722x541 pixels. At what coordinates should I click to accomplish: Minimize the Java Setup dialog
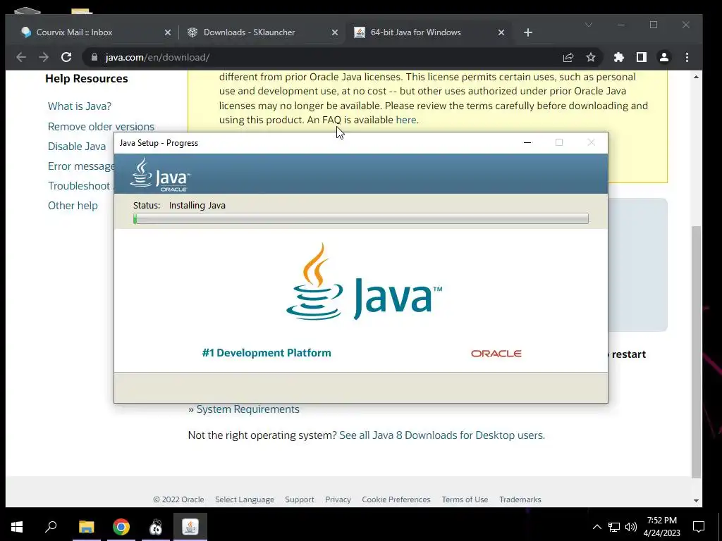coord(527,142)
